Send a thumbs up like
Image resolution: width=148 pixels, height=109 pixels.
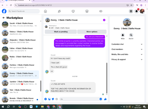pyautogui.click(x=105, y=99)
